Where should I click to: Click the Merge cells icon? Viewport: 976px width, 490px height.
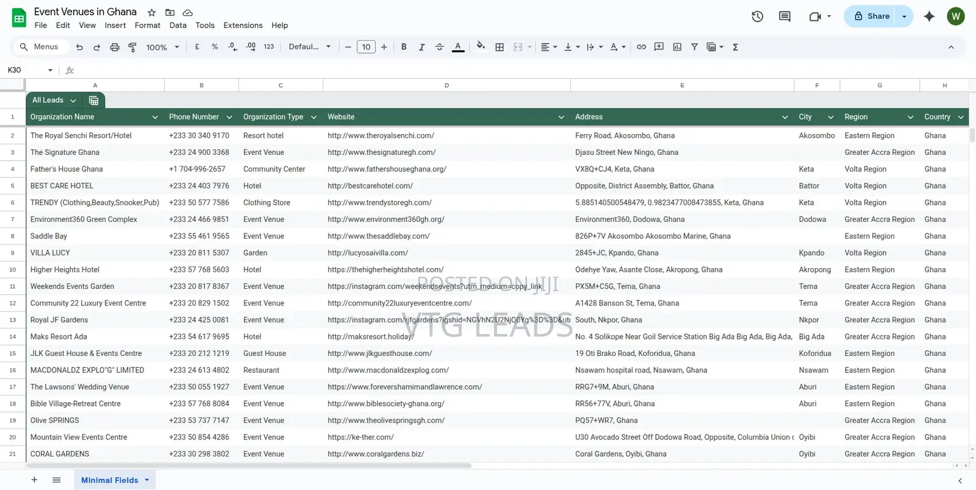(518, 47)
